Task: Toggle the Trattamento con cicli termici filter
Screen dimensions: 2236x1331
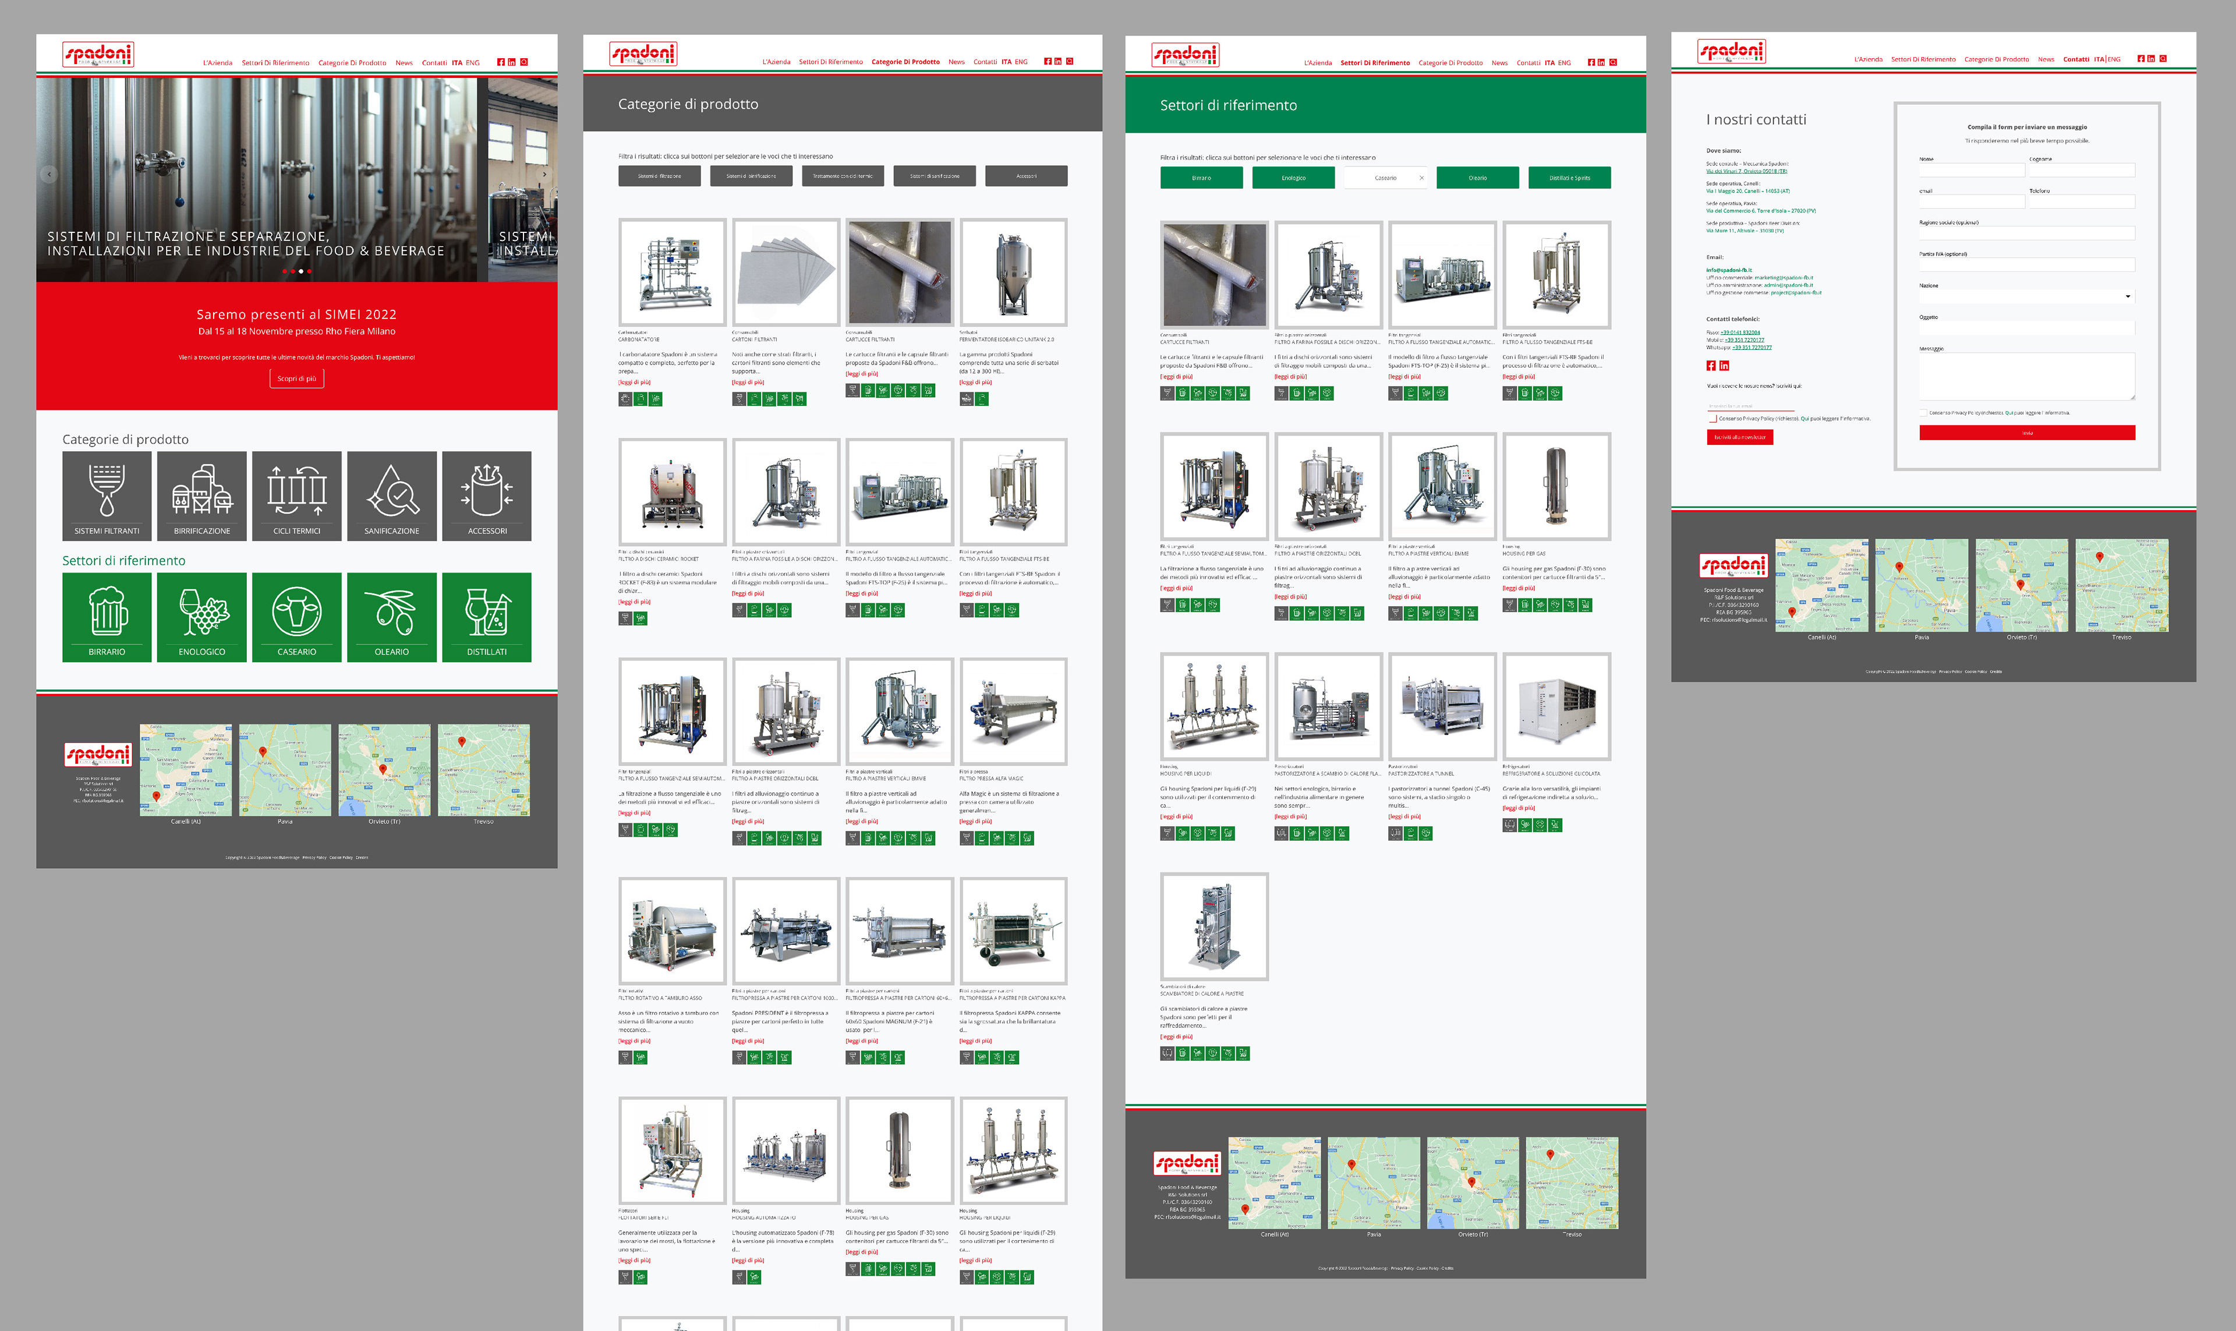Action: click(x=842, y=176)
